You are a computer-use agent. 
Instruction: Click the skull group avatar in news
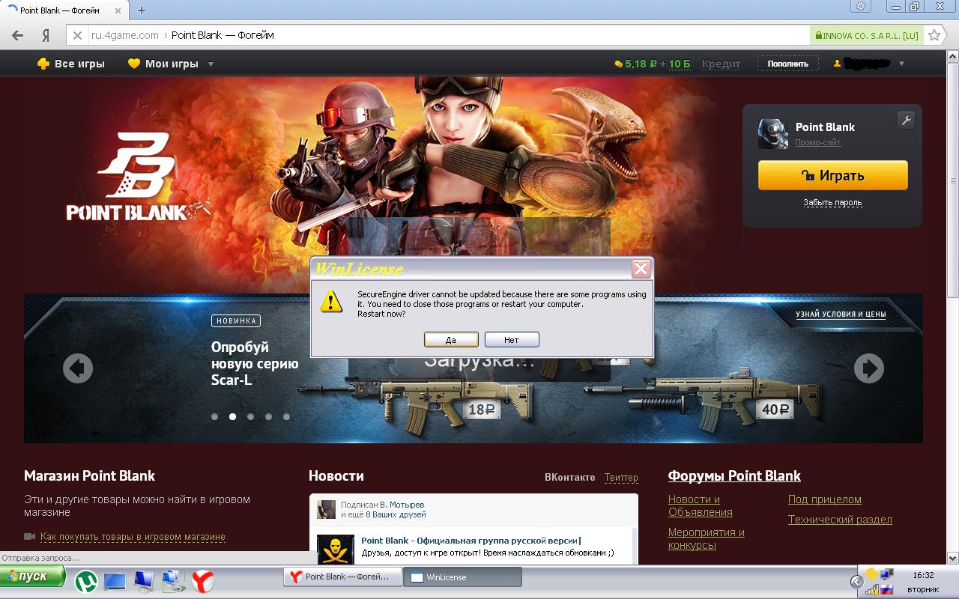click(x=336, y=549)
